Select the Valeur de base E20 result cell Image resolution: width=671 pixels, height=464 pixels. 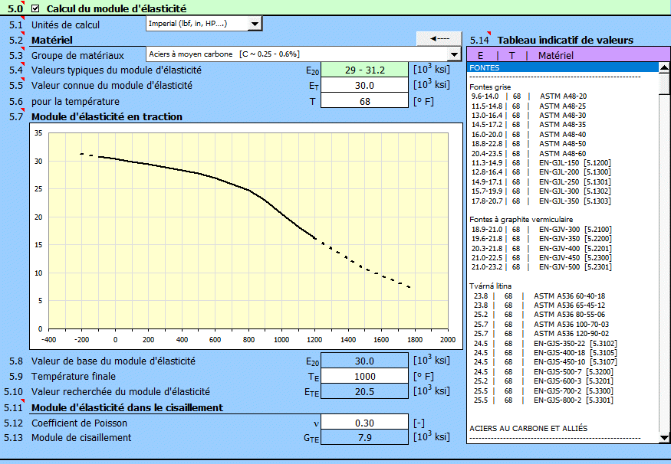[364, 361]
